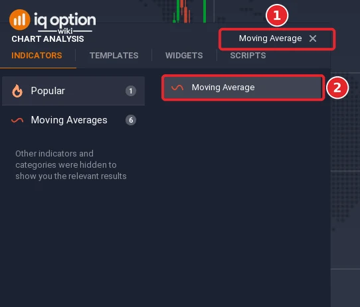
Task: Click the 'Other indicators and categories were hidden' note
Action: tap(71, 165)
